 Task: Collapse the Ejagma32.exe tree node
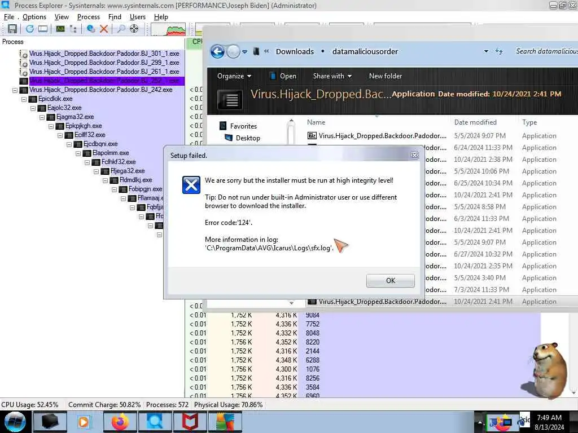coord(42,117)
